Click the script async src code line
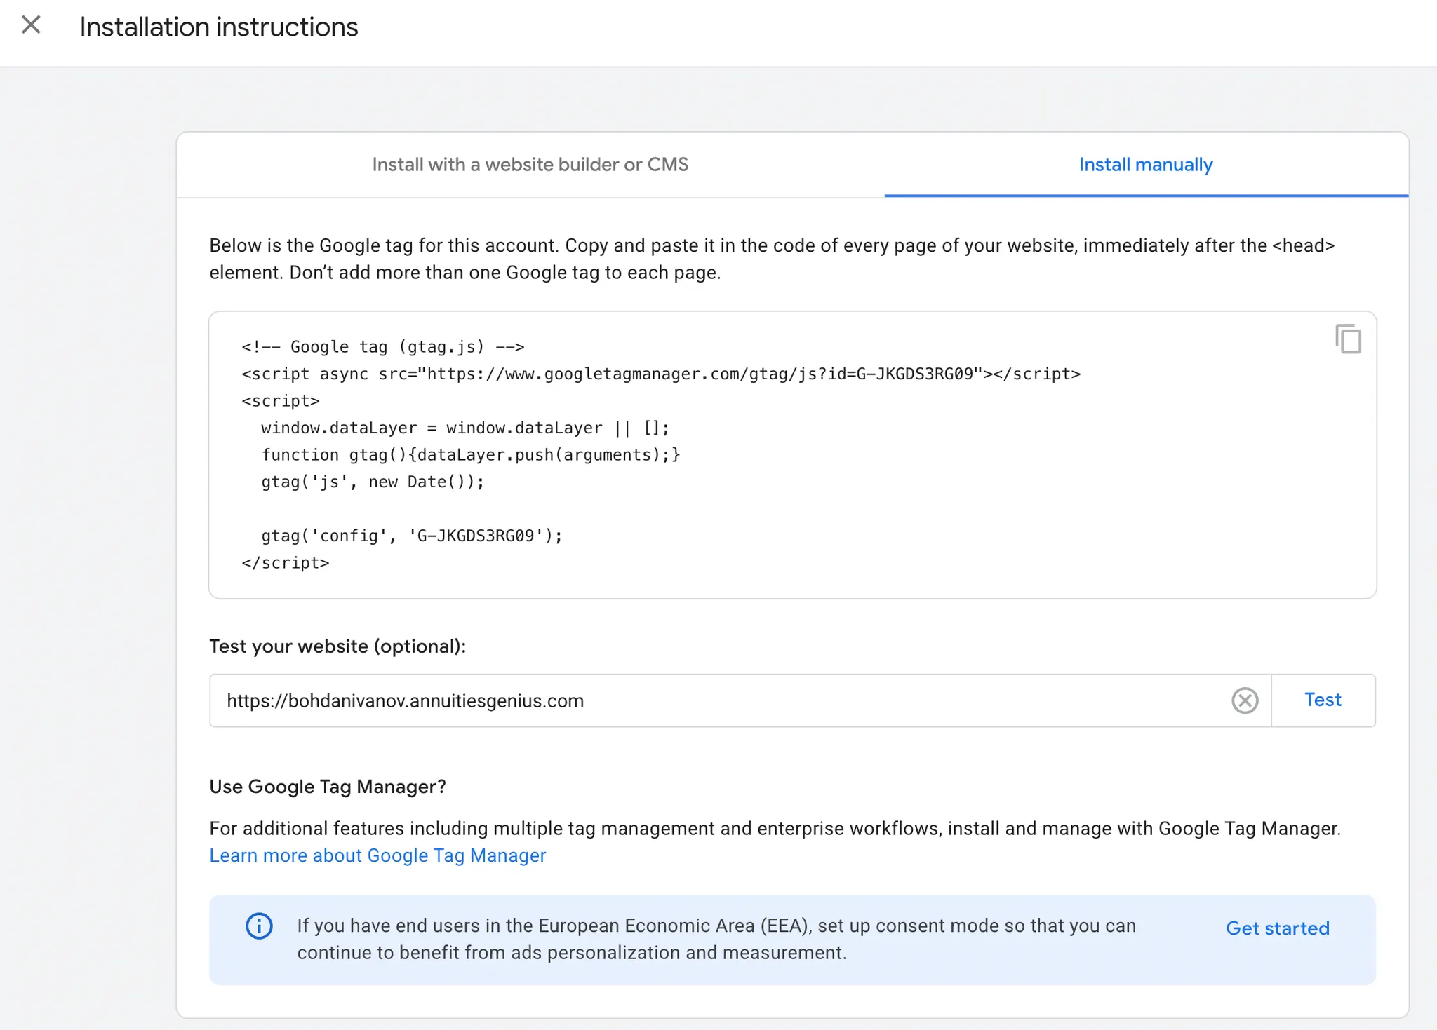Screen dimensions: 1437x1030 660,374
